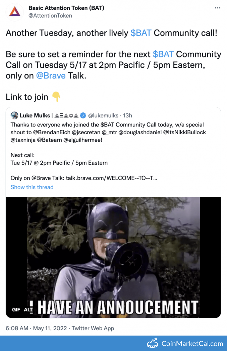Click the GIF badge on the image

point(16,310)
